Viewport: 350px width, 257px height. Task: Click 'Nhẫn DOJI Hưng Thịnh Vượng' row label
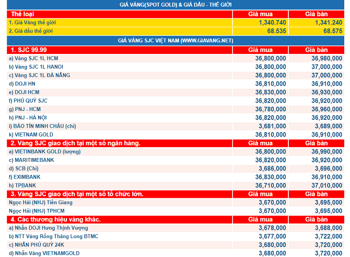click(x=49, y=228)
